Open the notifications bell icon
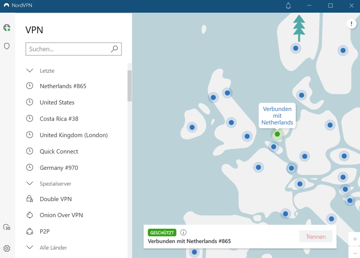Image resolution: width=360 pixels, height=258 pixels. pyautogui.click(x=288, y=6)
